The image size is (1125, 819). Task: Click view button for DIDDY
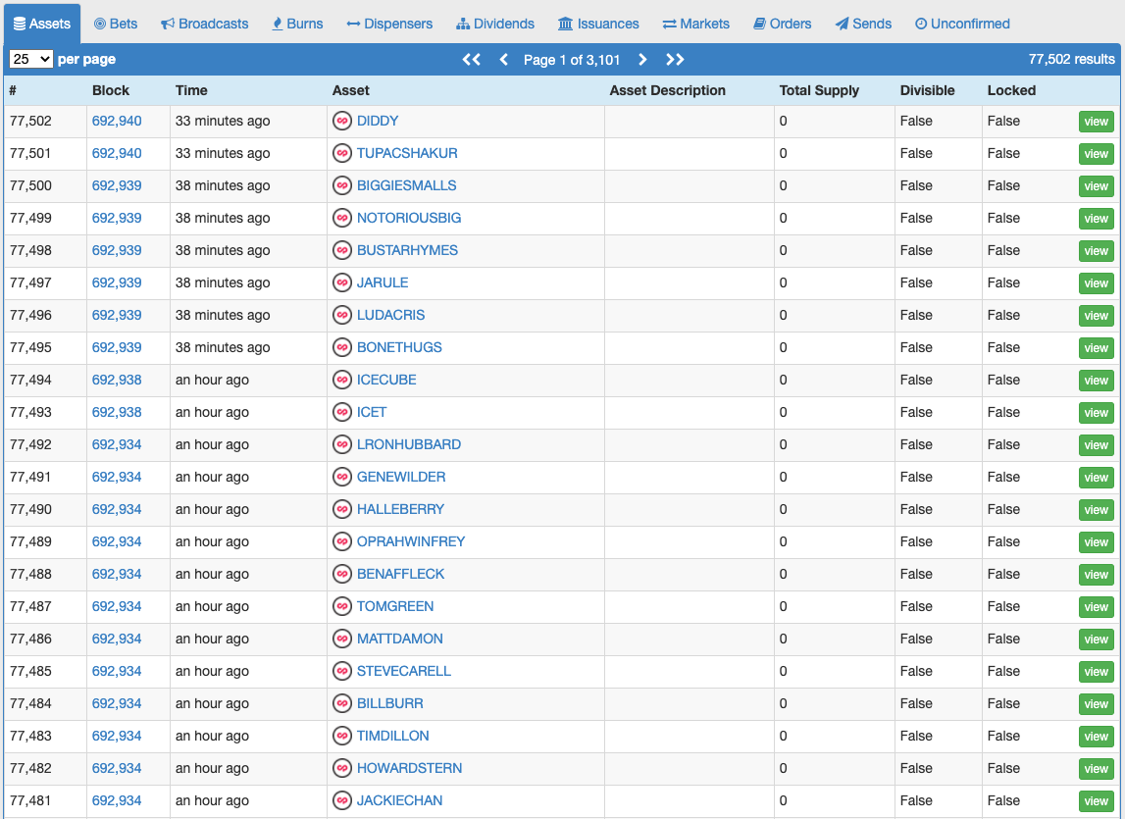pos(1096,122)
